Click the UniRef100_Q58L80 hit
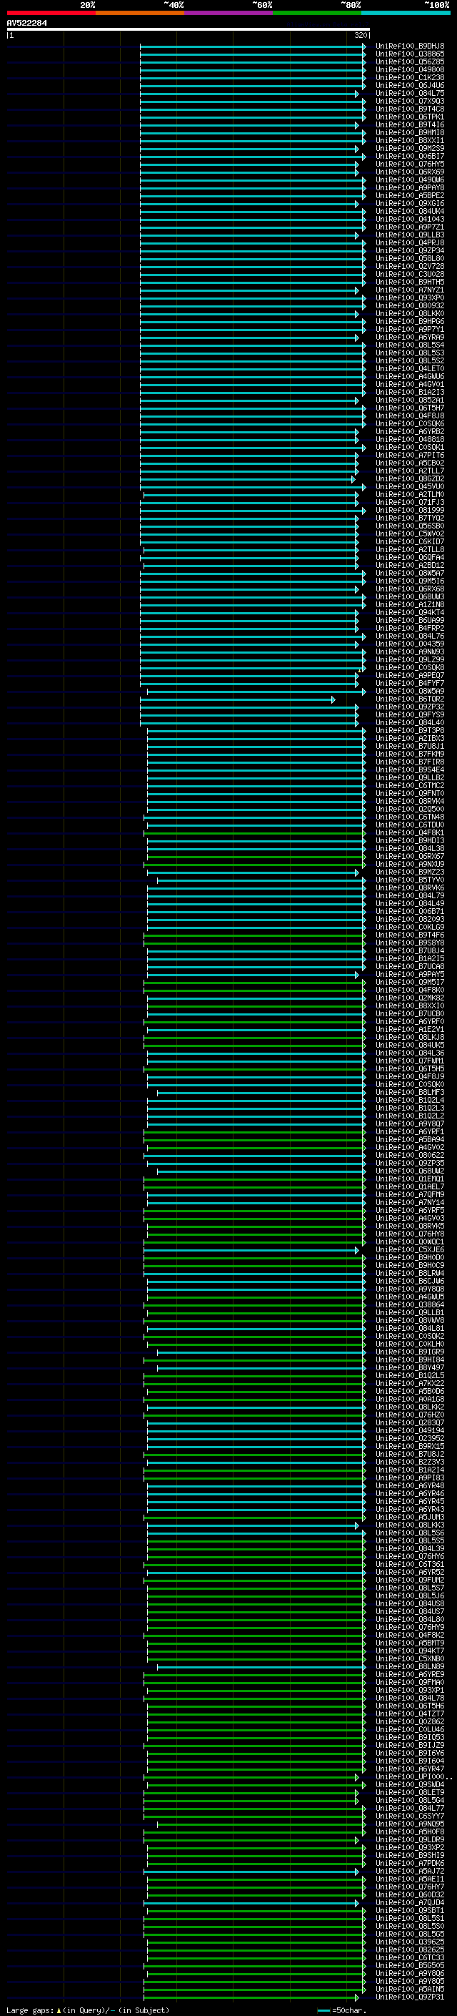Image resolution: width=457 pixels, height=2016 pixels. pyautogui.click(x=410, y=258)
